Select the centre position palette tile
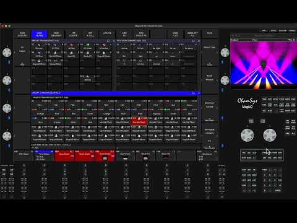This screenshot has height=223, width=297. [124, 46]
